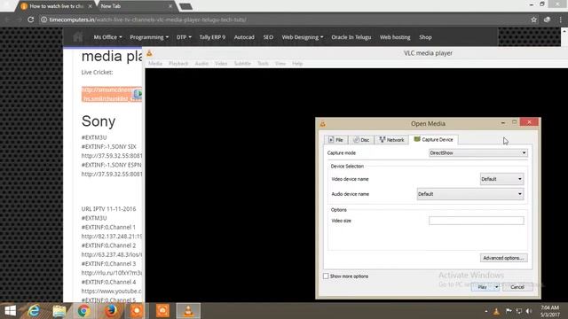Launch Internet Explorer from the taskbar
Viewport: 568px width, 319px height.
click(x=34, y=311)
